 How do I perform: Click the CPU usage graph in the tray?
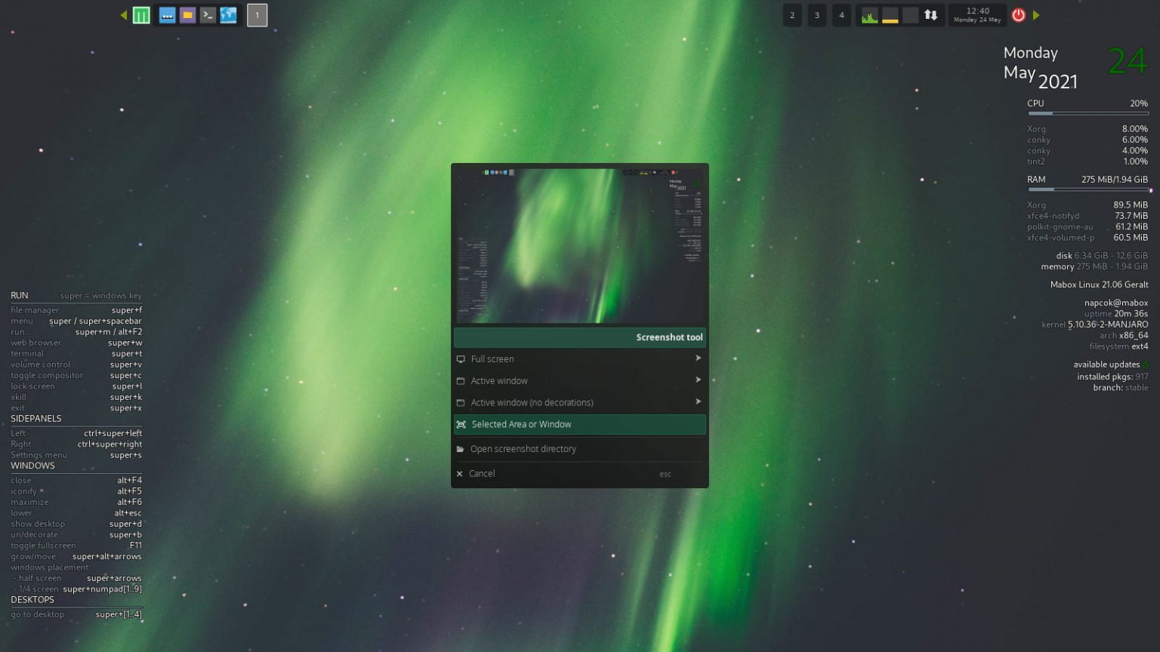coord(869,15)
